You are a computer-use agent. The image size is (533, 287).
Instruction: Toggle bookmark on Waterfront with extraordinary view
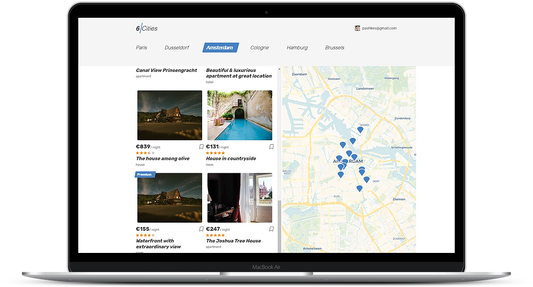pyautogui.click(x=201, y=228)
